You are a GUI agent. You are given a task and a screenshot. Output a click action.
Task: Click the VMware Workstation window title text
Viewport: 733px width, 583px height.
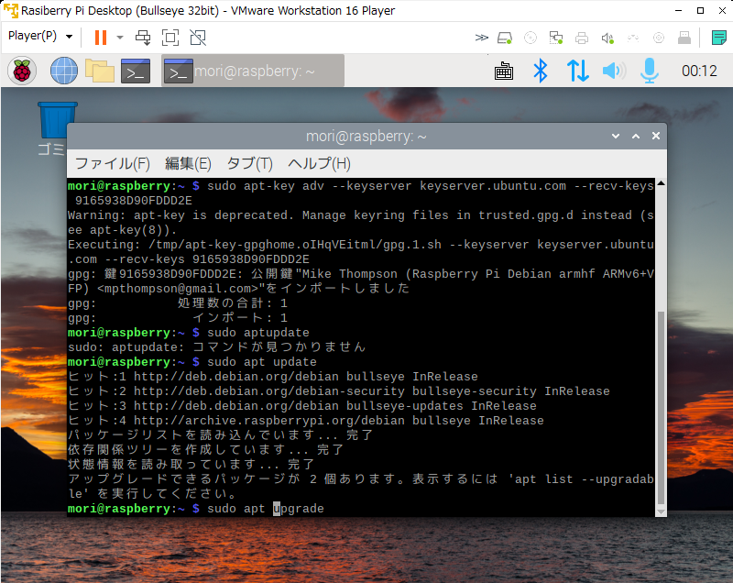click(208, 10)
